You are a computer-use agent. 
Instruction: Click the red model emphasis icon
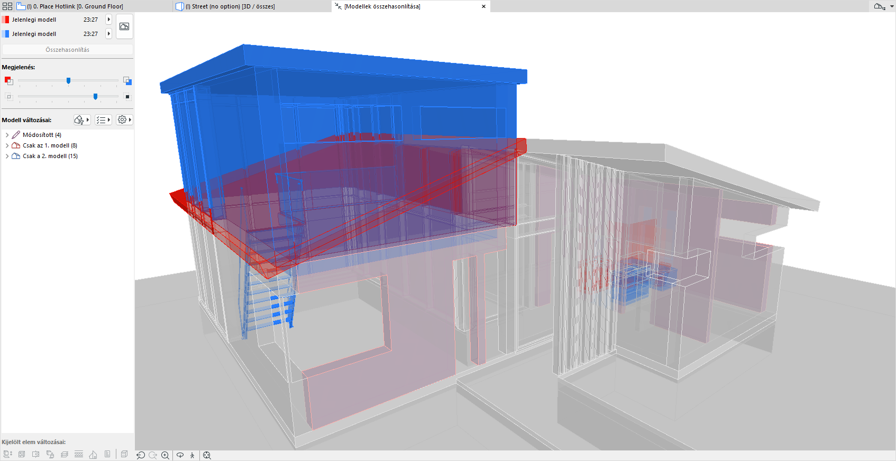[8, 81]
